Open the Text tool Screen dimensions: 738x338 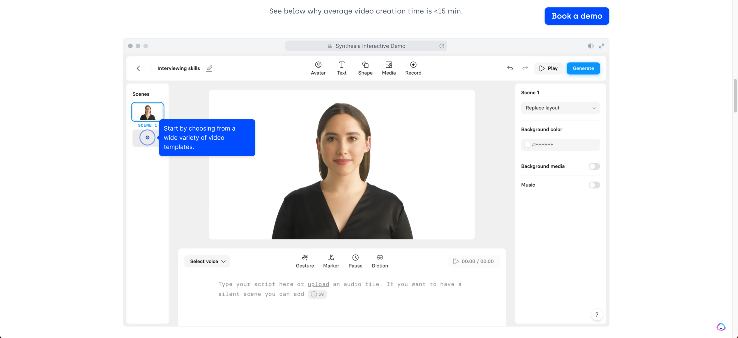click(x=342, y=68)
